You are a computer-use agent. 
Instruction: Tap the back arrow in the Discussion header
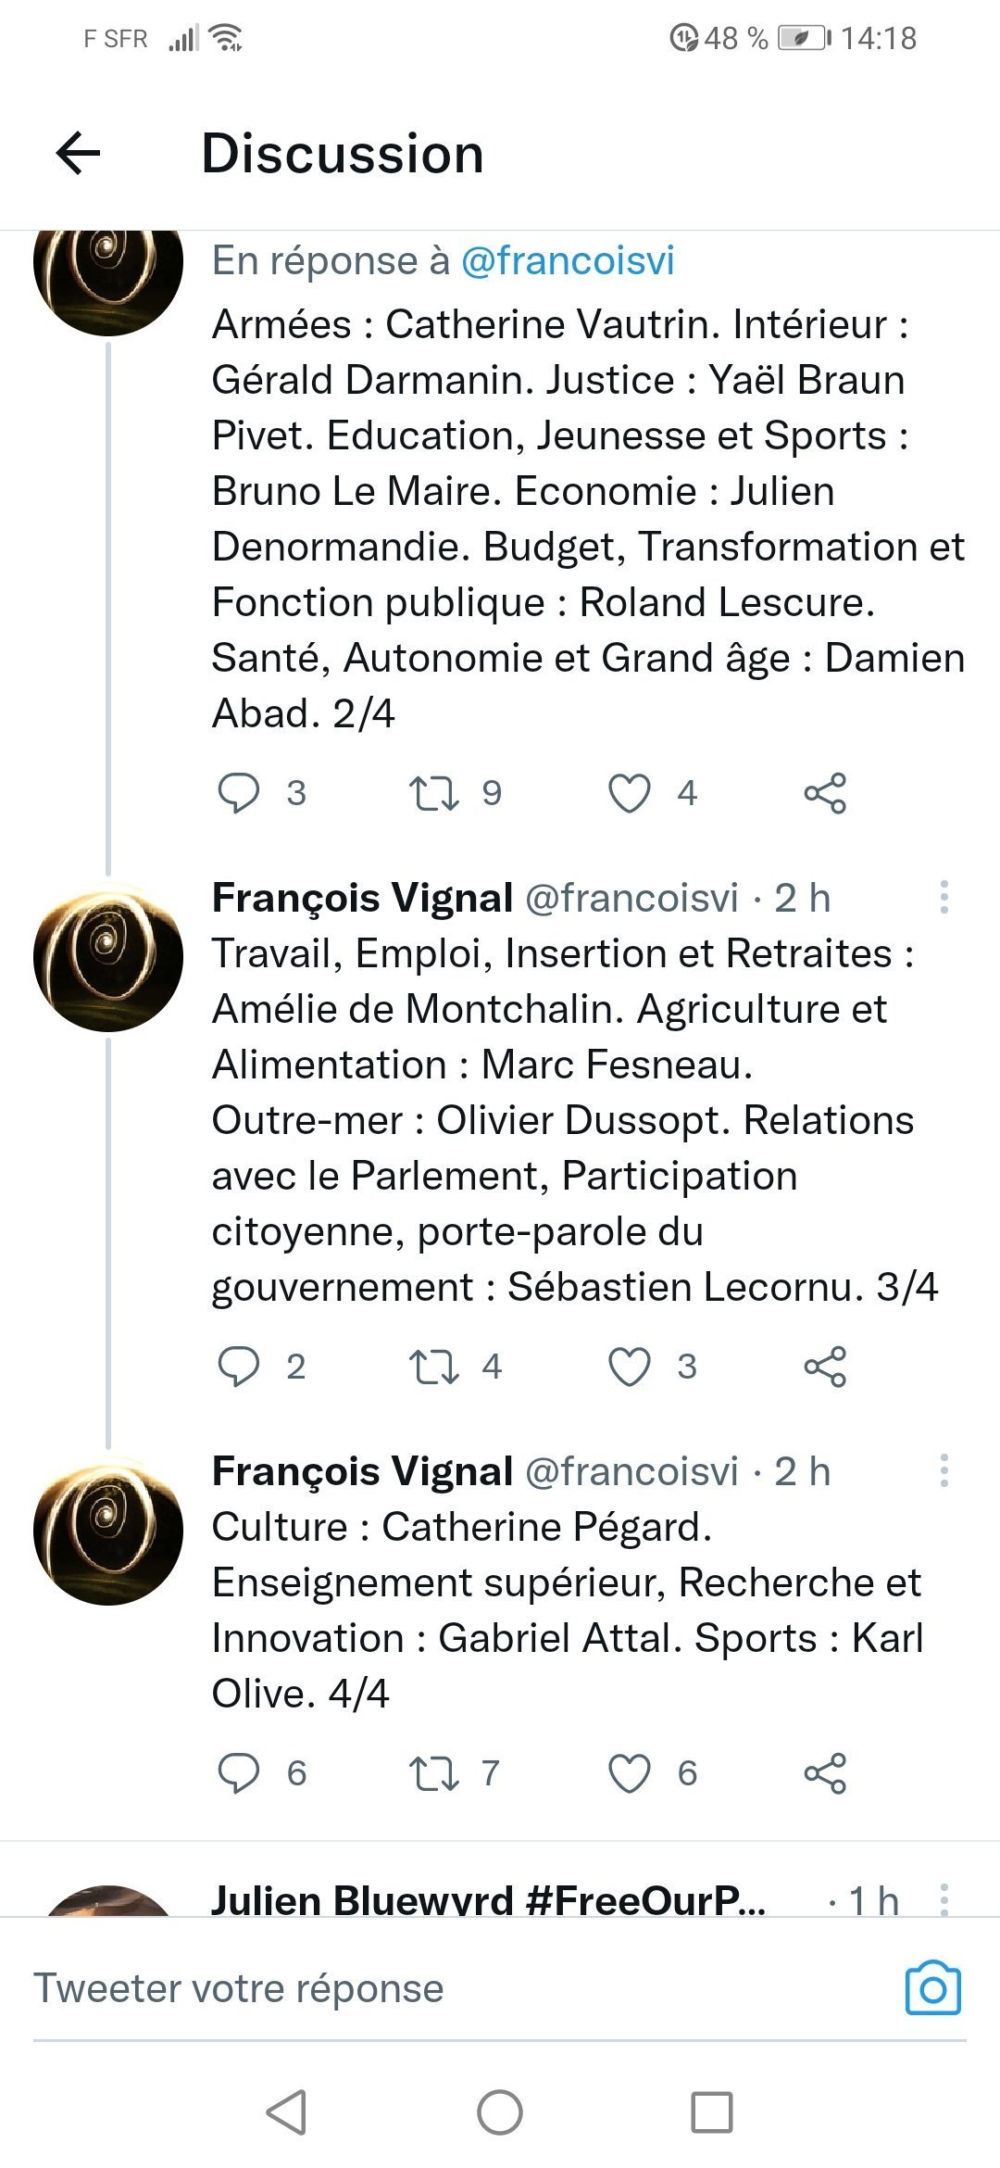click(x=79, y=153)
